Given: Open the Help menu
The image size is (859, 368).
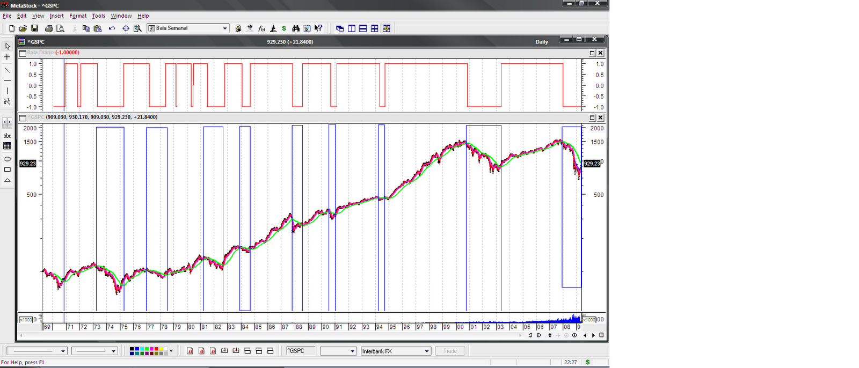Looking at the screenshot, I should (143, 16).
